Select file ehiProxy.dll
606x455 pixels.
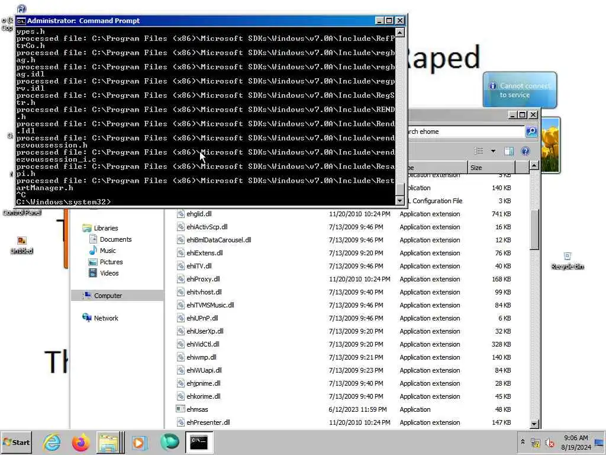(x=203, y=279)
